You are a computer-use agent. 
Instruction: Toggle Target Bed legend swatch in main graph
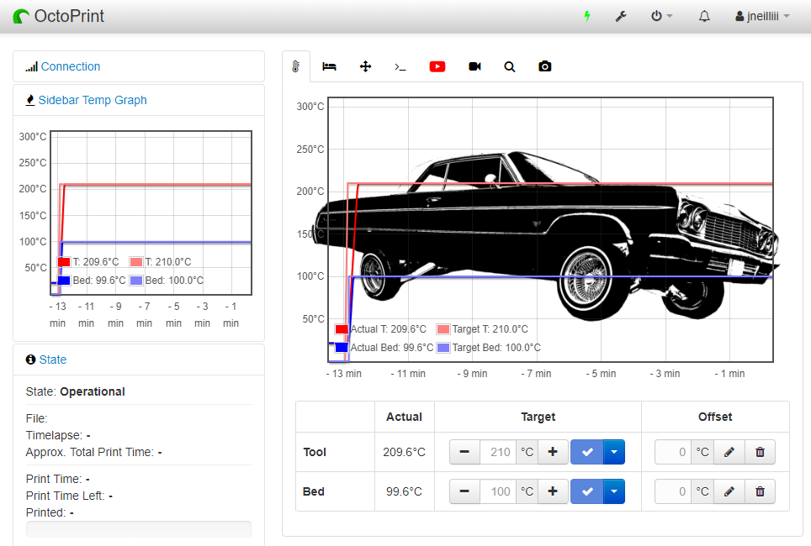443,348
